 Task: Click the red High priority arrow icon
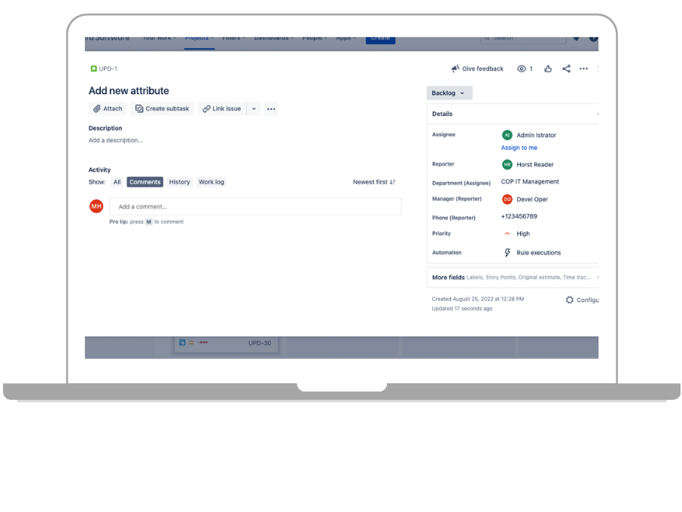pos(507,233)
